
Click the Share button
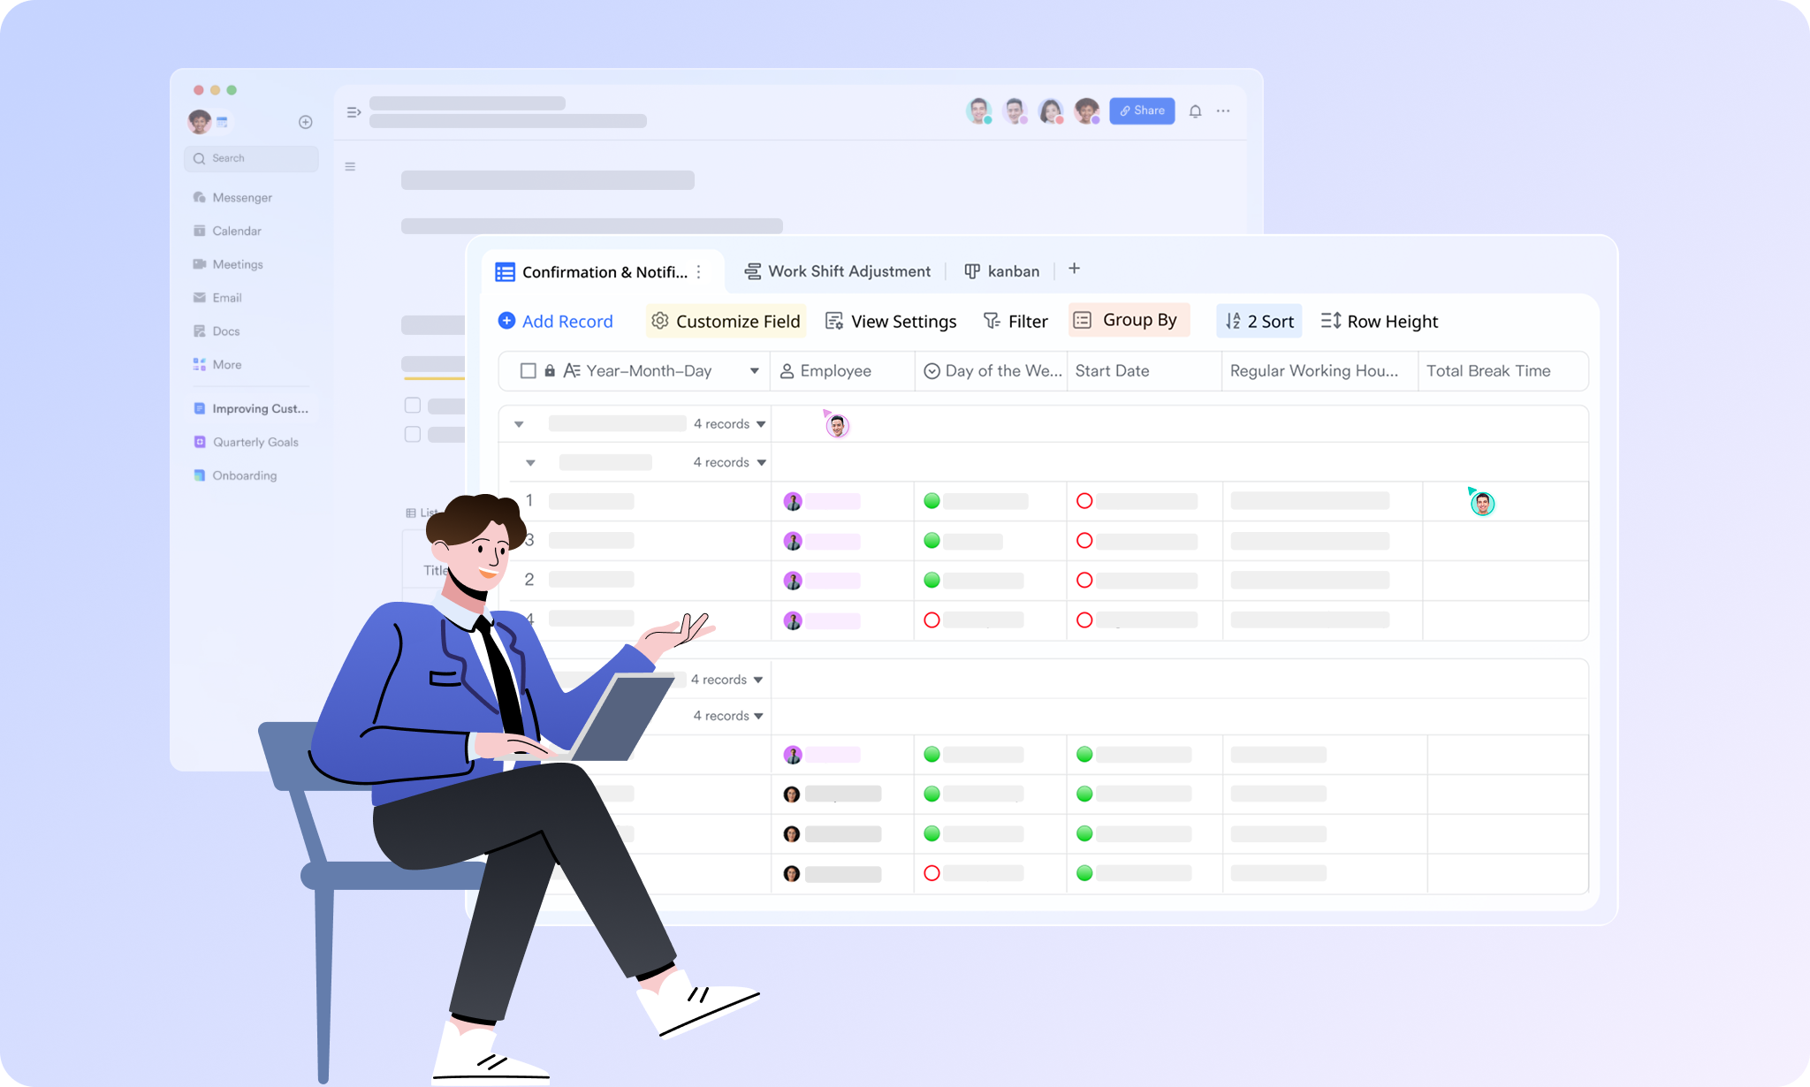1142,110
